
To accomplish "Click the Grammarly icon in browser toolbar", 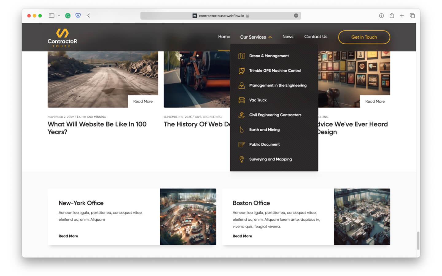I will 68,15.
